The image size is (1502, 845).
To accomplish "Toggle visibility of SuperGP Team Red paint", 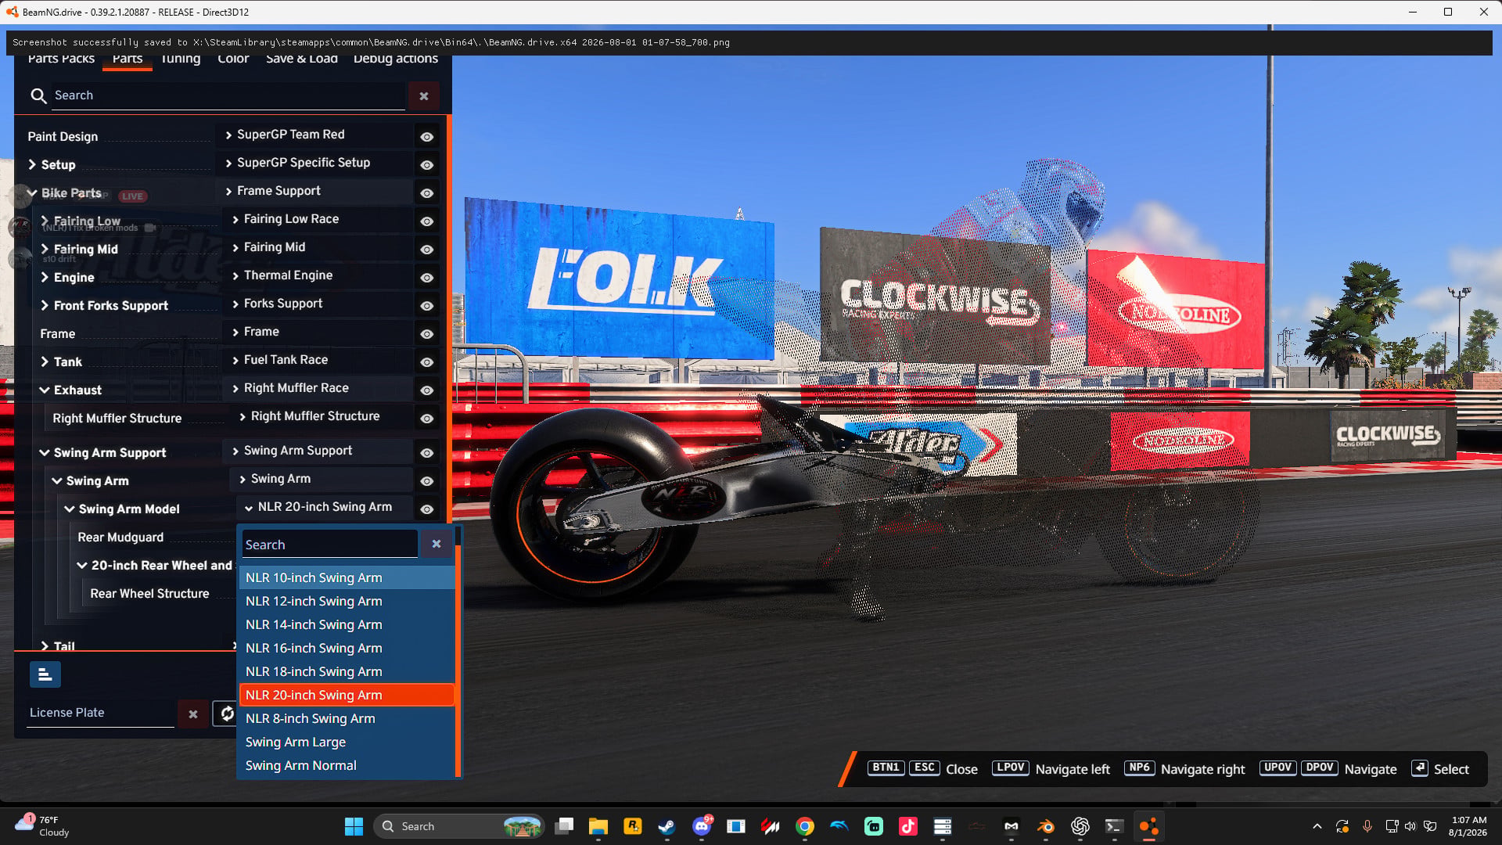I will tap(427, 137).
